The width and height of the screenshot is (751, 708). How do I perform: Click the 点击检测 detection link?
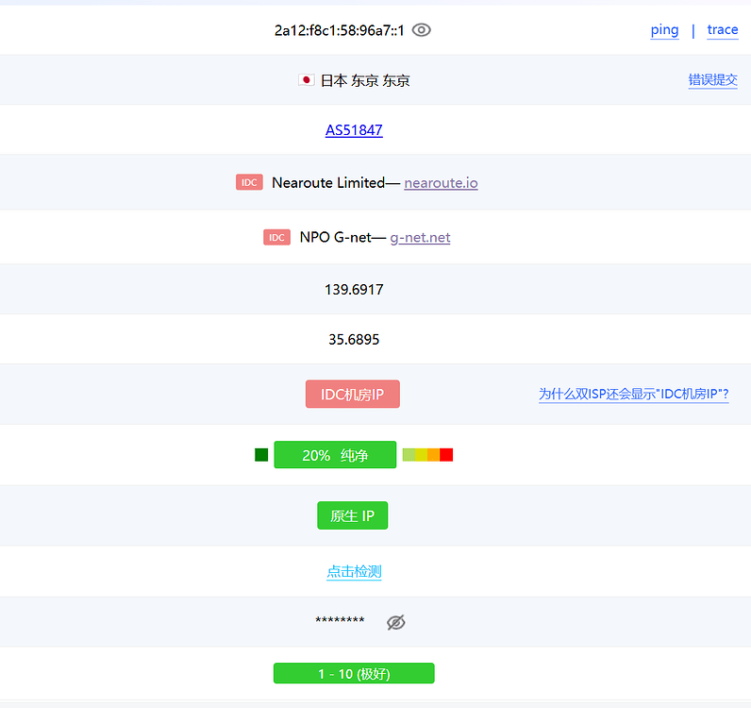pyautogui.click(x=354, y=571)
